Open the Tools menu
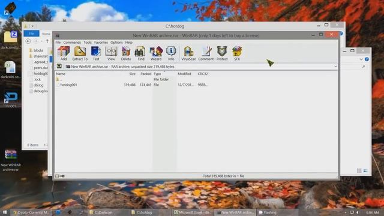 (88, 43)
